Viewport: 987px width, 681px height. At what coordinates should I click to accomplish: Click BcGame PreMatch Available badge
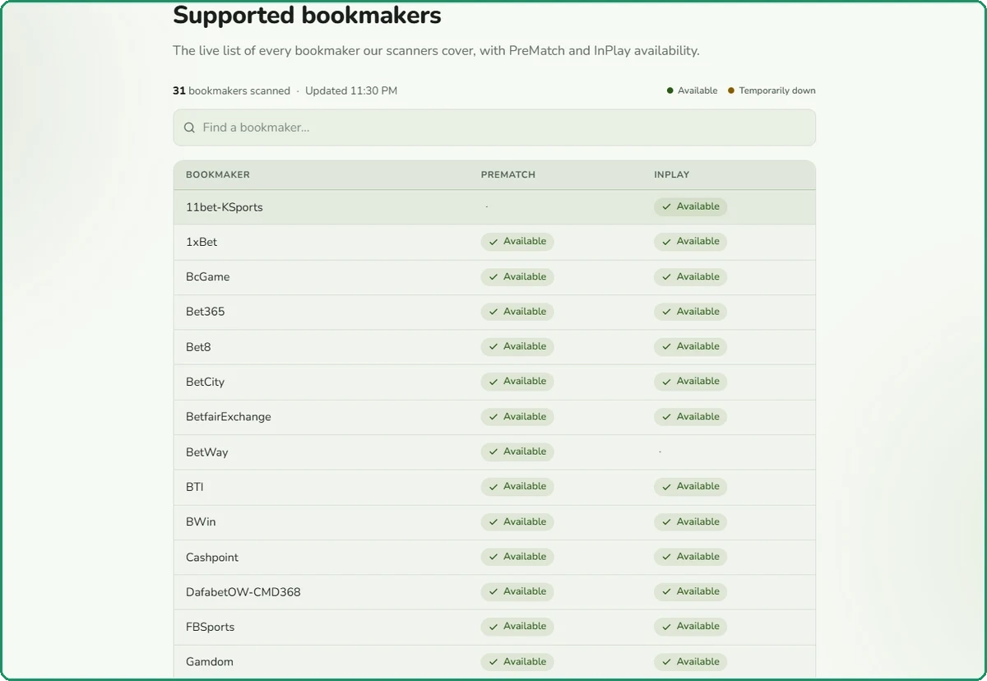pyautogui.click(x=517, y=277)
